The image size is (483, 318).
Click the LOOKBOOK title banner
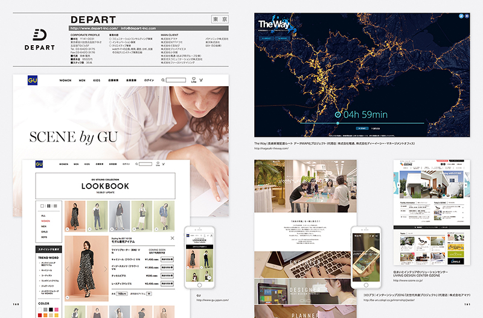[x=105, y=186]
